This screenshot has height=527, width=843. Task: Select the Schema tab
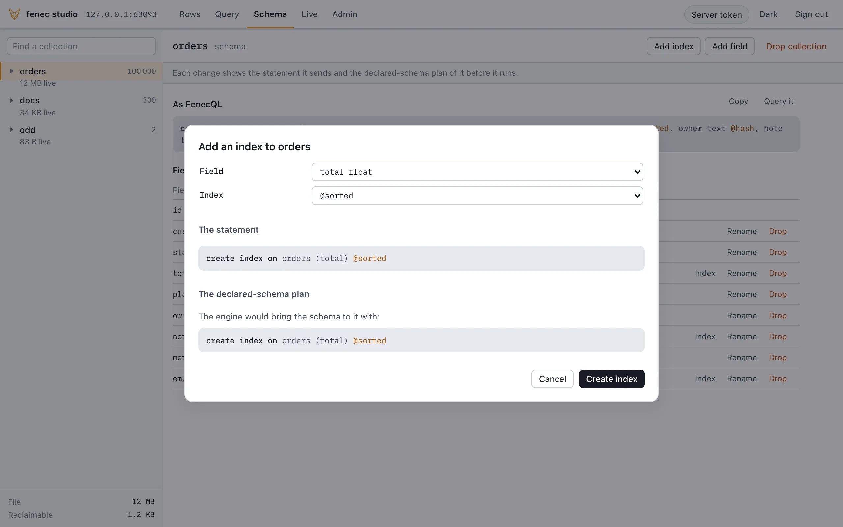(x=270, y=14)
